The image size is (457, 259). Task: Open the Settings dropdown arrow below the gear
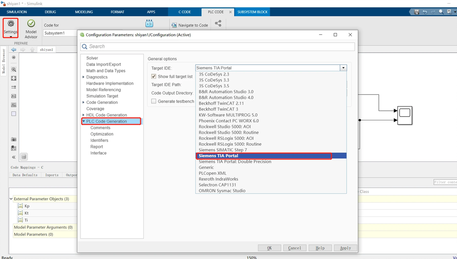click(x=10, y=37)
